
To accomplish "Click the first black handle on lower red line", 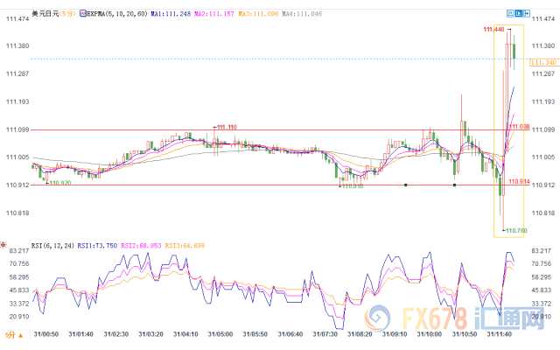I will 406,185.
